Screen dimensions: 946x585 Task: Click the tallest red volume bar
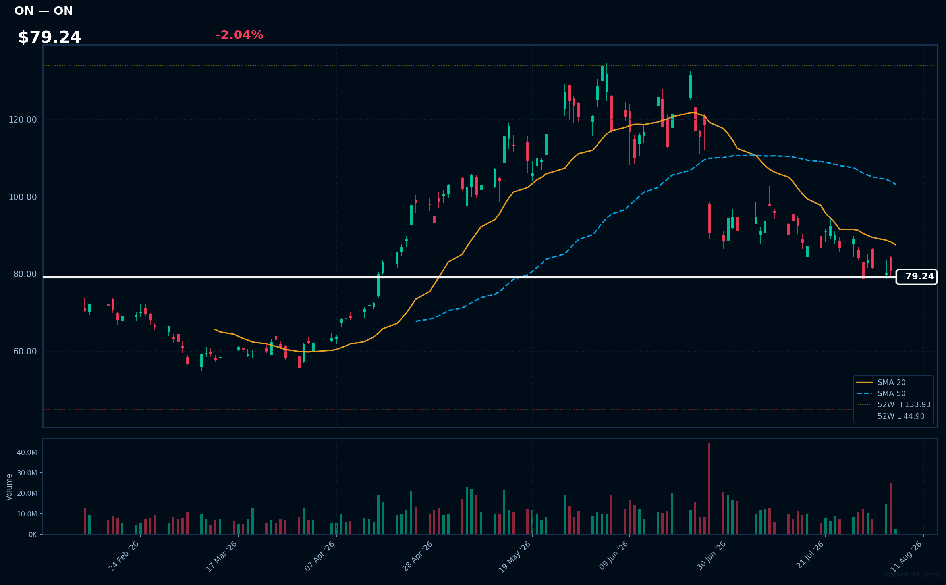coord(709,489)
